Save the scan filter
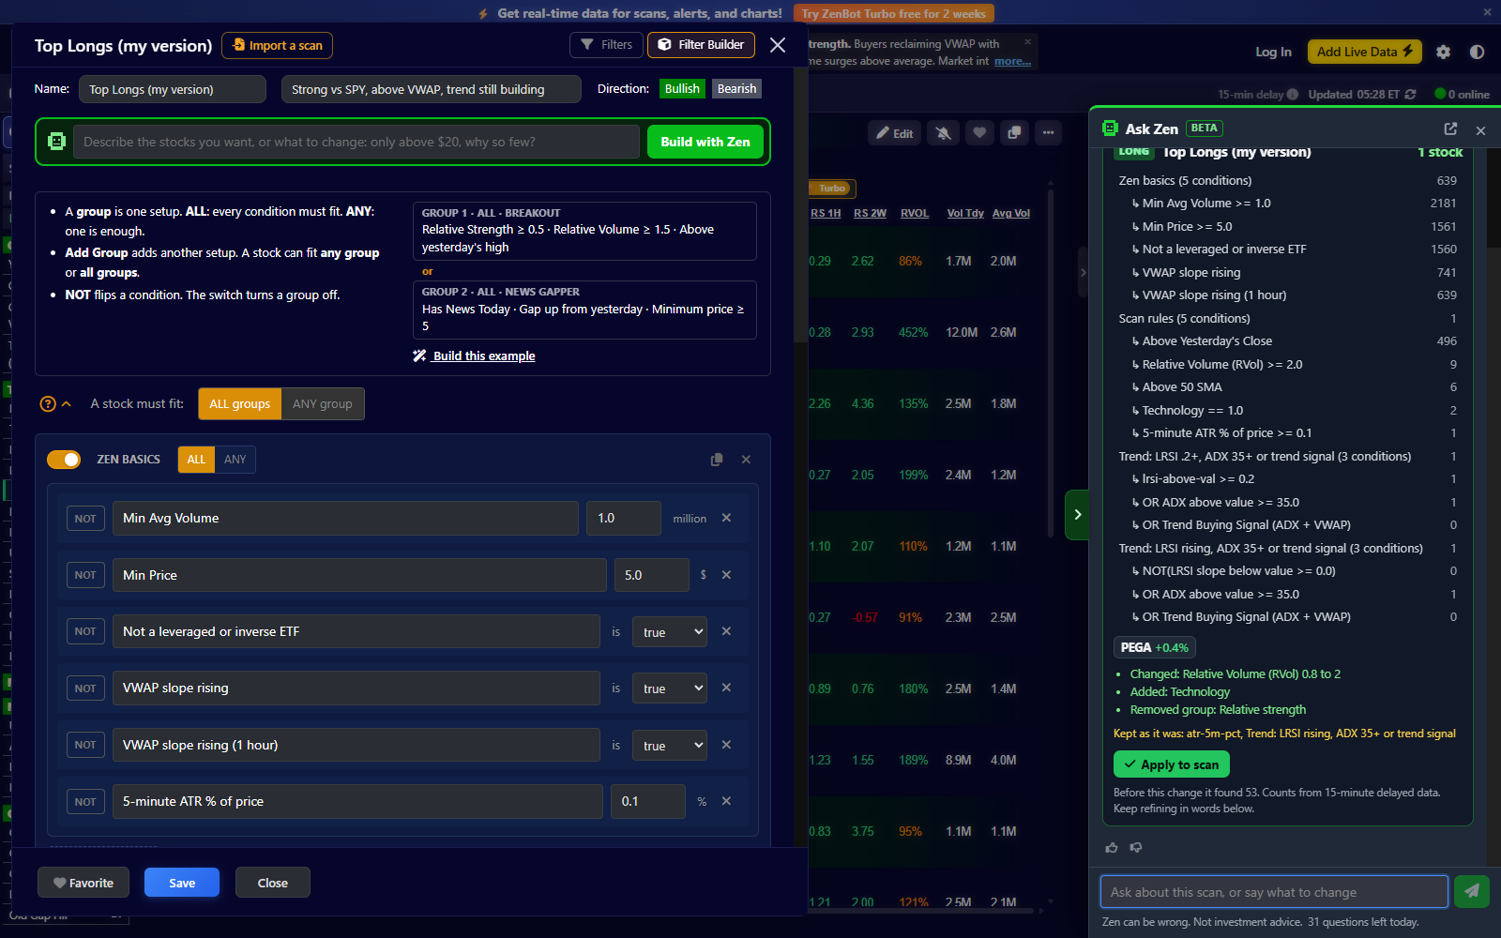 [x=182, y=883]
